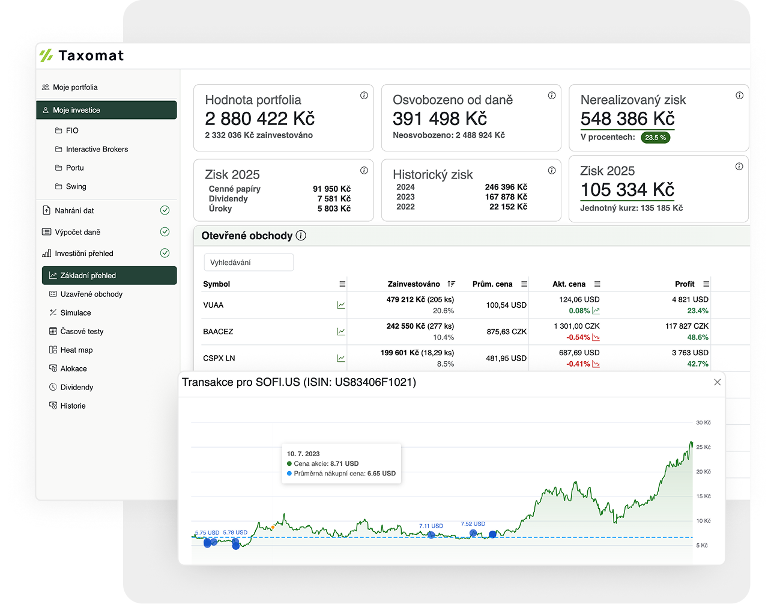Click the checkmark next to Nahrání dat

(165, 210)
